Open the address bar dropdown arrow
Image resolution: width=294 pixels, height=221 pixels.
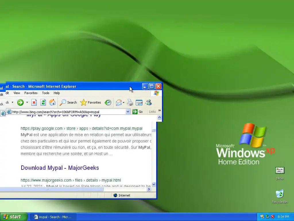128,112
